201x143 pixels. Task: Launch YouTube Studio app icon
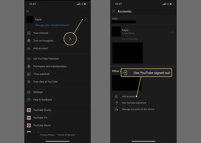click(29, 110)
